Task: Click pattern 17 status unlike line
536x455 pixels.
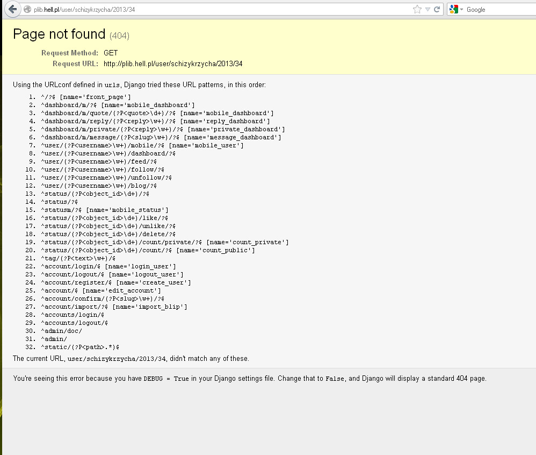Action: (108, 226)
